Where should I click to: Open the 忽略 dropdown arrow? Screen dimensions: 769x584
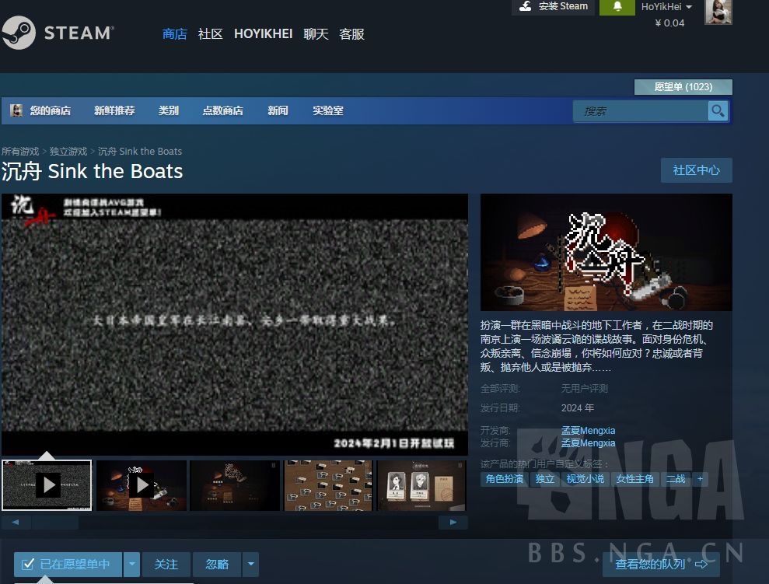[250, 564]
